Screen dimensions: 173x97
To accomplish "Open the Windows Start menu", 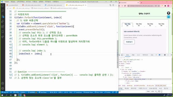I will 2,95.
